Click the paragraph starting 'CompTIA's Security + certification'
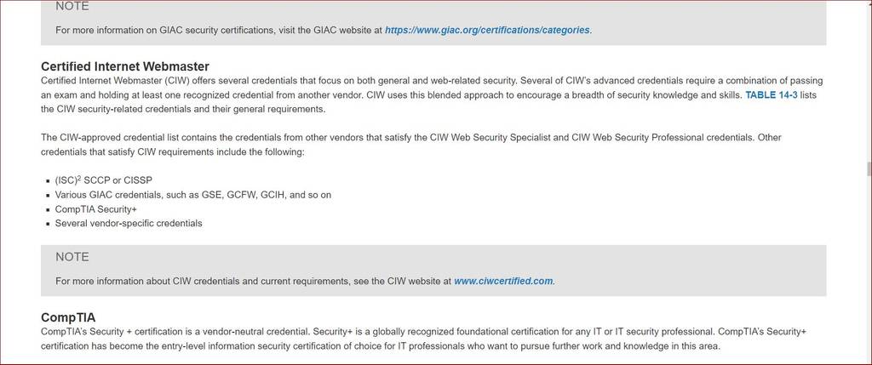872x365 pixels. (424, 339)
